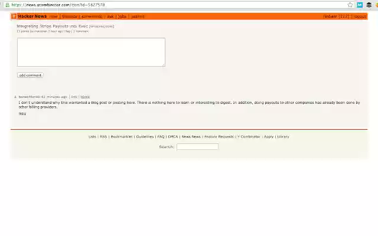Open the comments page
The image size is (378, 236).
pyautogui.click(x=92, y=17)
